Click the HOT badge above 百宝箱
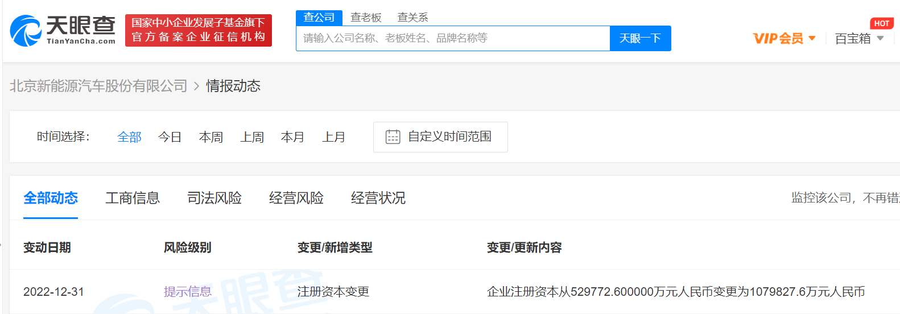Viewport: 900px width, 314px height. [882, 23]
